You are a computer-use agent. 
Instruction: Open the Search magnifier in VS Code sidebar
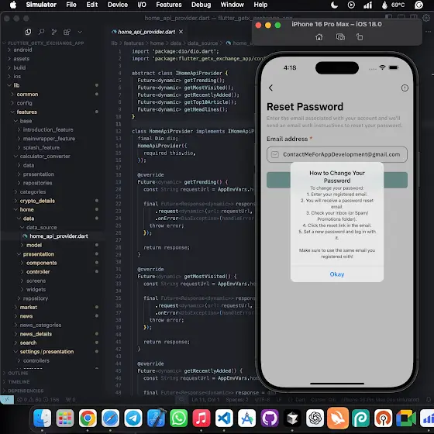coord(41,32)
